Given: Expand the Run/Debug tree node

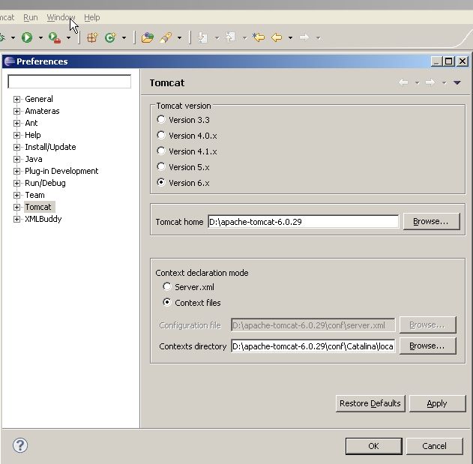Looking at the screenshot, I should tap(16, 183).
